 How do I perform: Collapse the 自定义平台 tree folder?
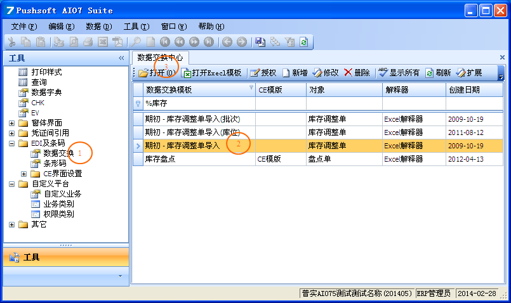pyautogui.click(x=12, y=184)
